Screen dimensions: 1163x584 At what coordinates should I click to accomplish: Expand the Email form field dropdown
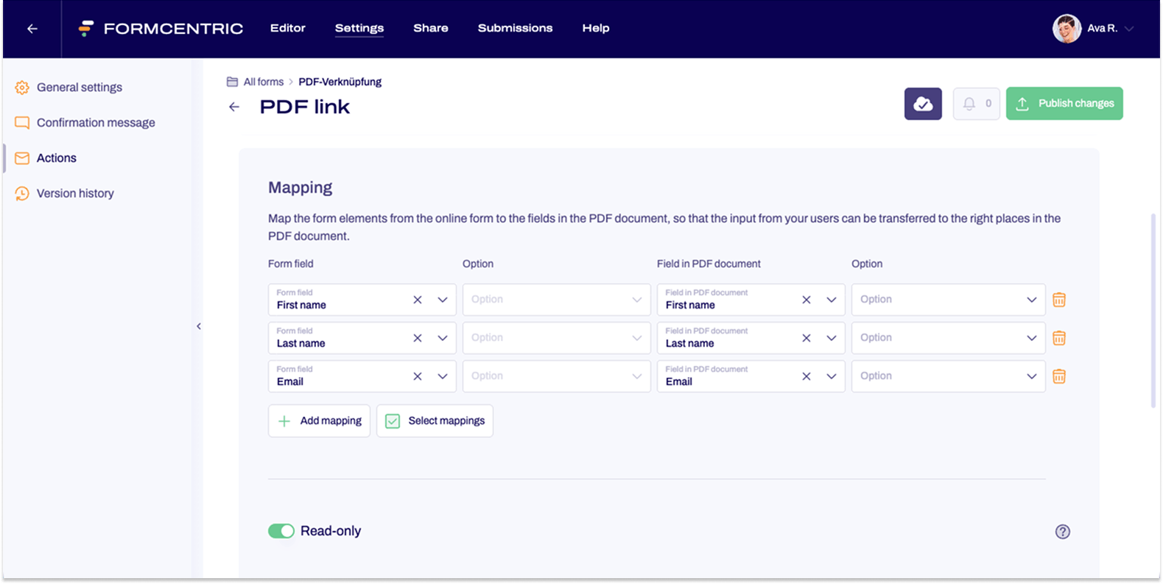point(443,376)
